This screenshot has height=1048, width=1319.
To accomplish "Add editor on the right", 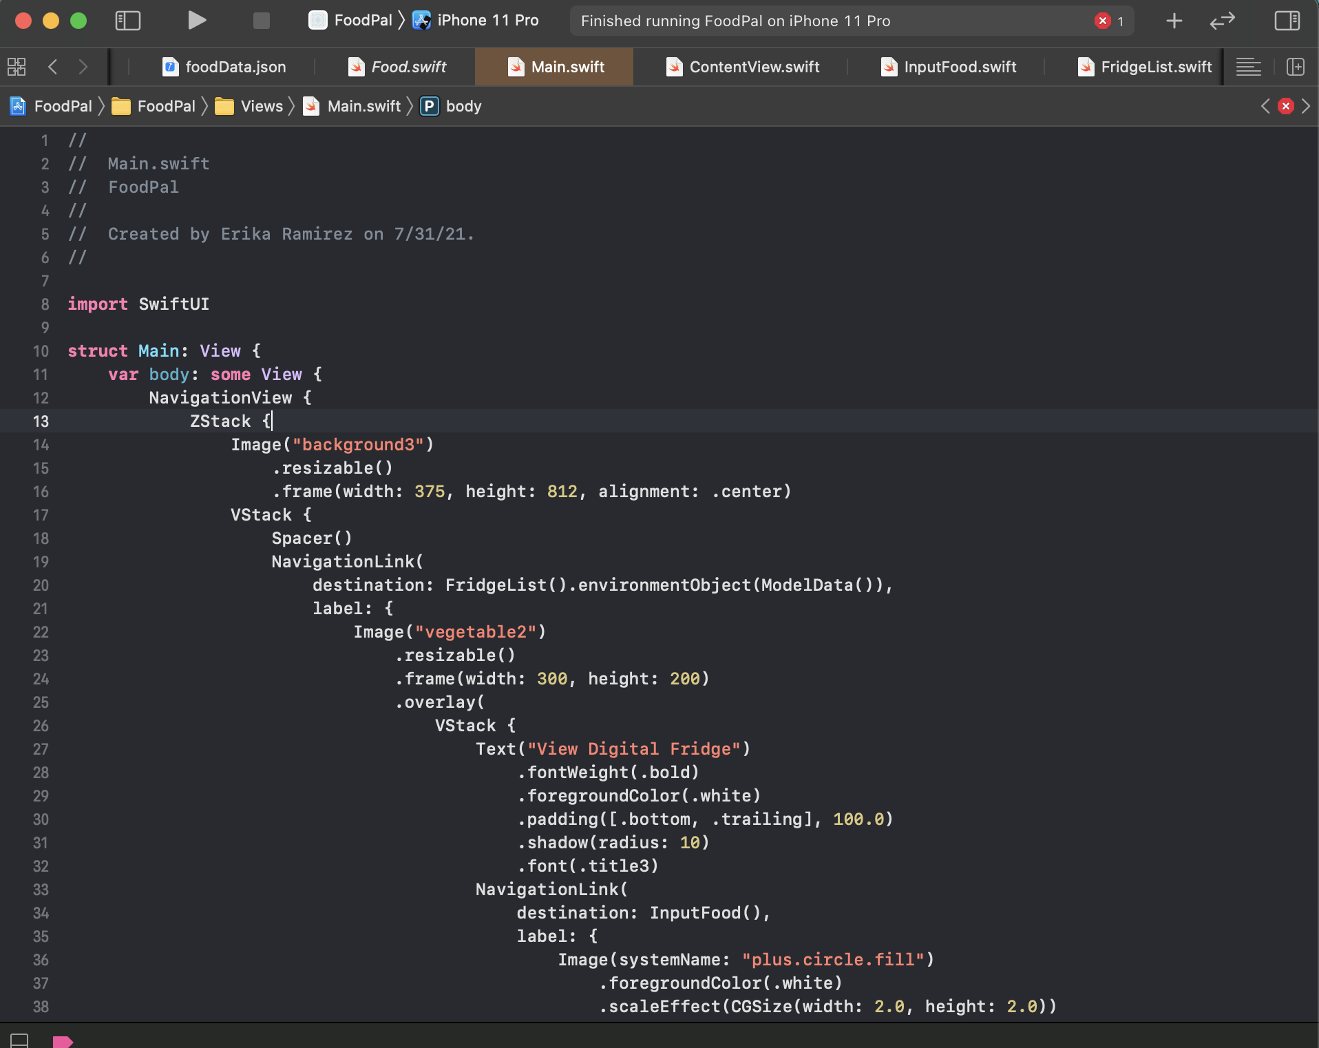I will point(1296,67).
